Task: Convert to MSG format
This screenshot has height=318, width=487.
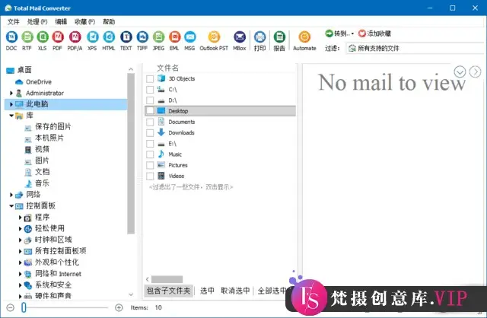Action: click(189, 40)
